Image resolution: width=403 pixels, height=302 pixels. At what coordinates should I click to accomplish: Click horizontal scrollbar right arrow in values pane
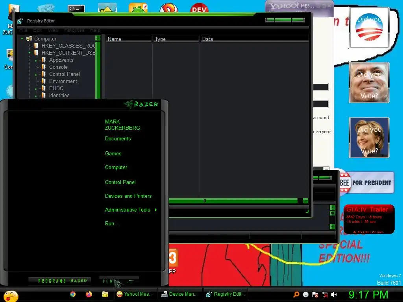(305, 201)
